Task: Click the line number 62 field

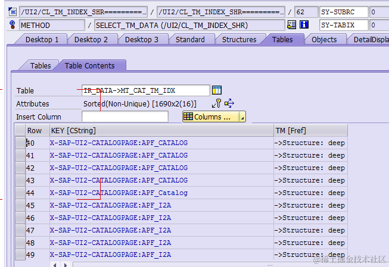Action: click(306, 12)
